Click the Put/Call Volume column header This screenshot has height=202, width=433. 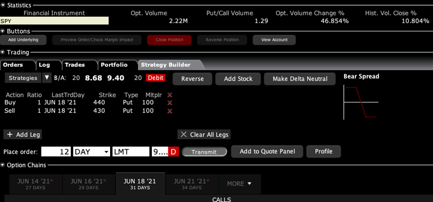click(230, 13)
